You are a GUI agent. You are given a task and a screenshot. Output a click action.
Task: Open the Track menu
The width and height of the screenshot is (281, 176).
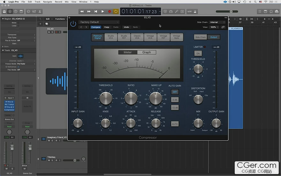[x=37, y=2]
